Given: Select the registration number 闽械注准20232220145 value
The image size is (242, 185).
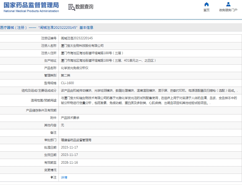Looking at the screenshot, I should pos(77,38).
